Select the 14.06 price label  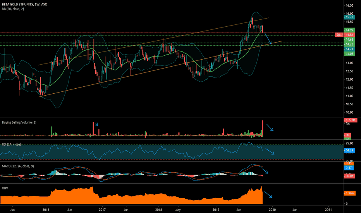pyautogui.click(x=349, y=54)
